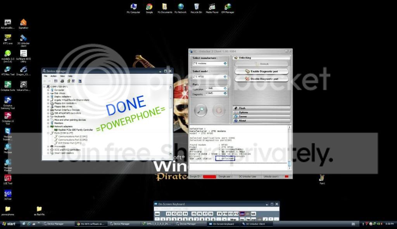
Task: Open the powerphone folder on the desktop
Action: tap(7, 209)
